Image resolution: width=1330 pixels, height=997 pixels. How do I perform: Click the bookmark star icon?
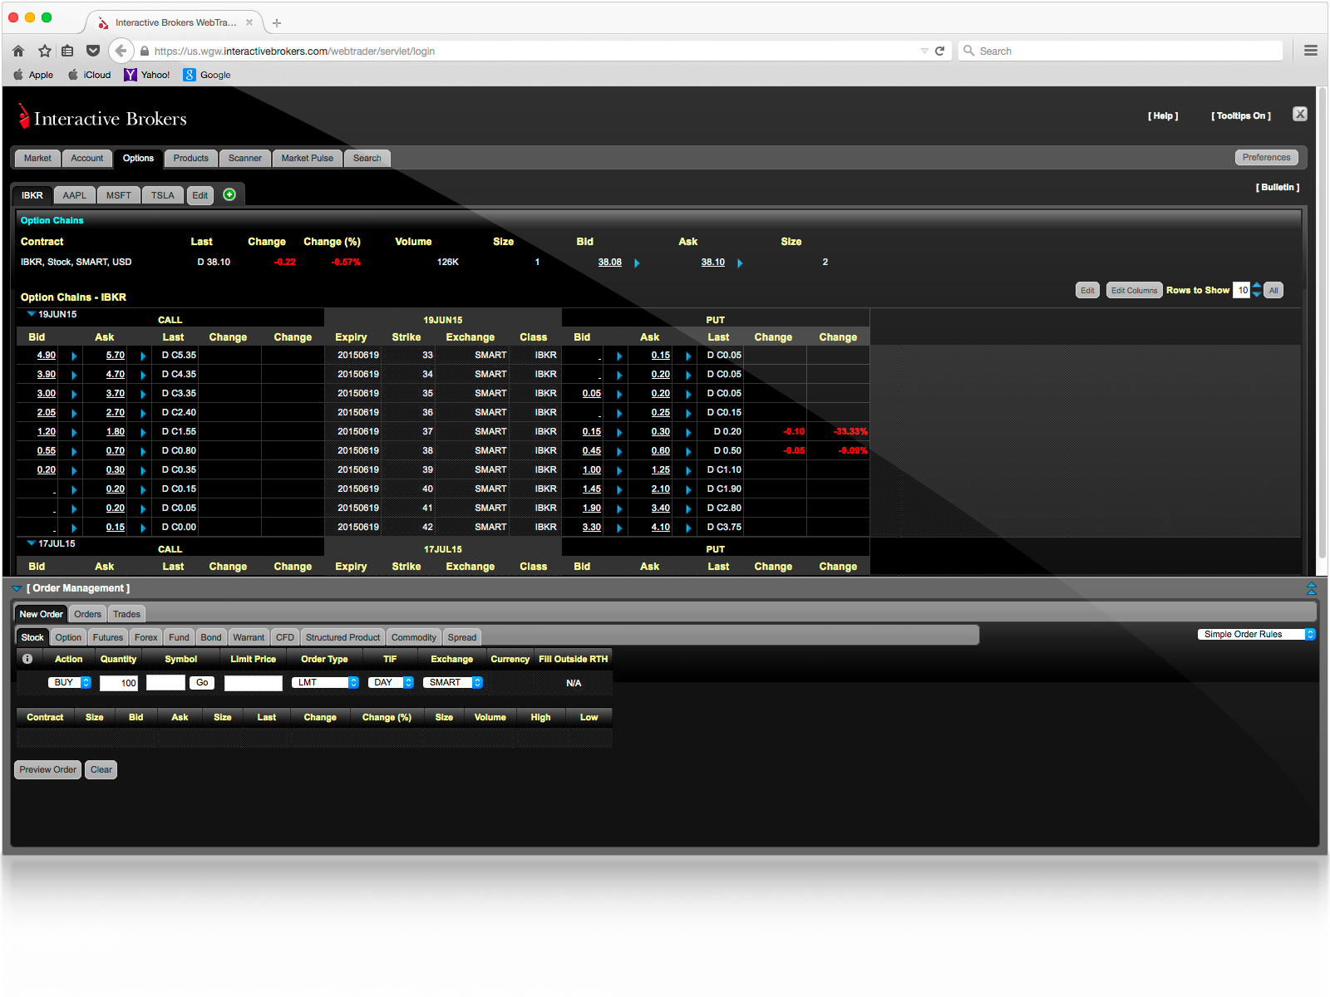tap(45, 51)
